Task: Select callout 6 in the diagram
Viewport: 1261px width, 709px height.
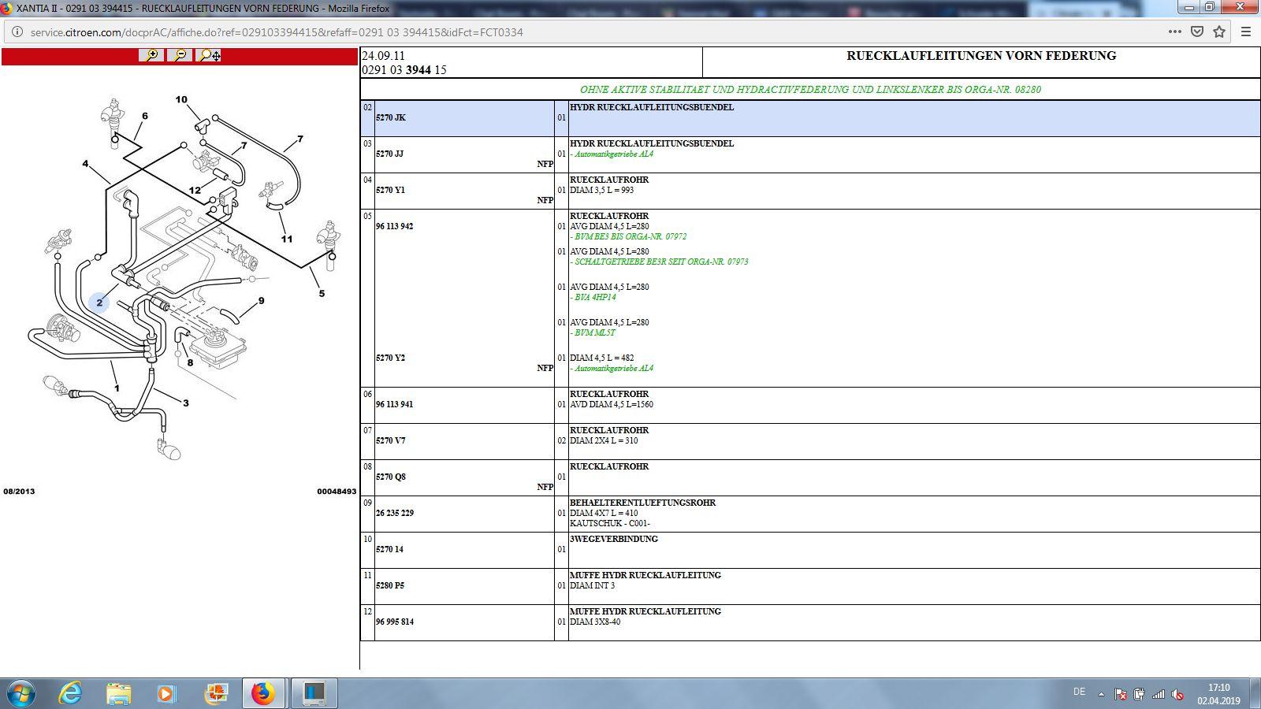Action: 145,116
